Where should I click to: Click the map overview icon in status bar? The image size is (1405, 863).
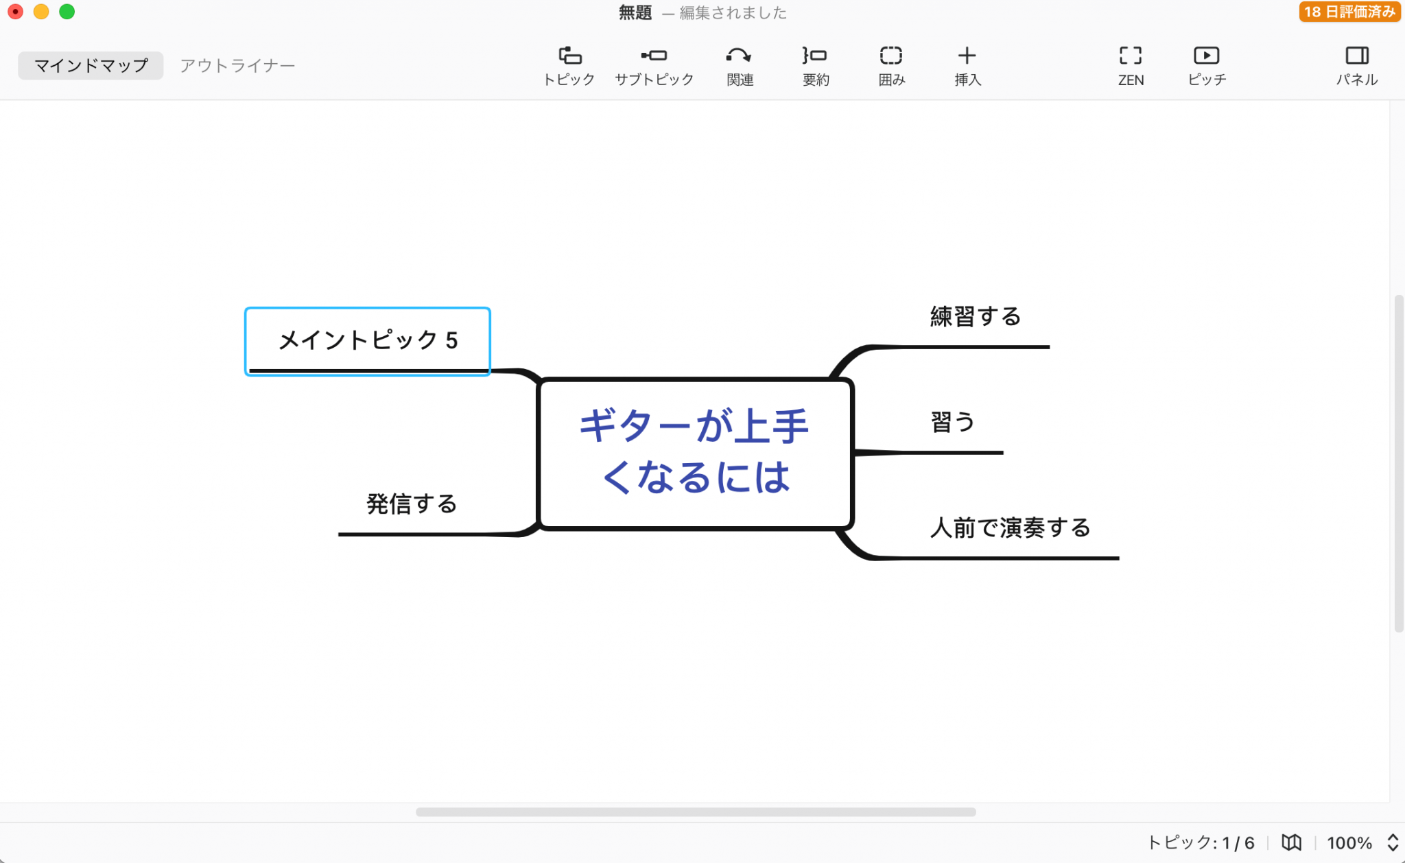(x=1291, y=842)
